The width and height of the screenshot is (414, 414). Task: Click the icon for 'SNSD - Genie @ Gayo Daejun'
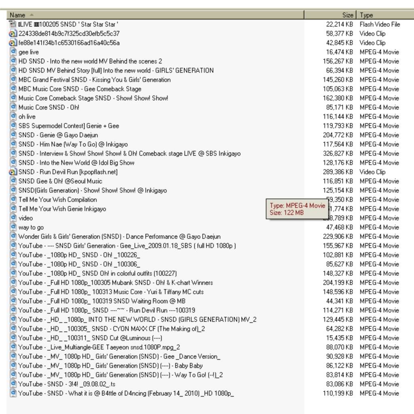coord(13,135)
